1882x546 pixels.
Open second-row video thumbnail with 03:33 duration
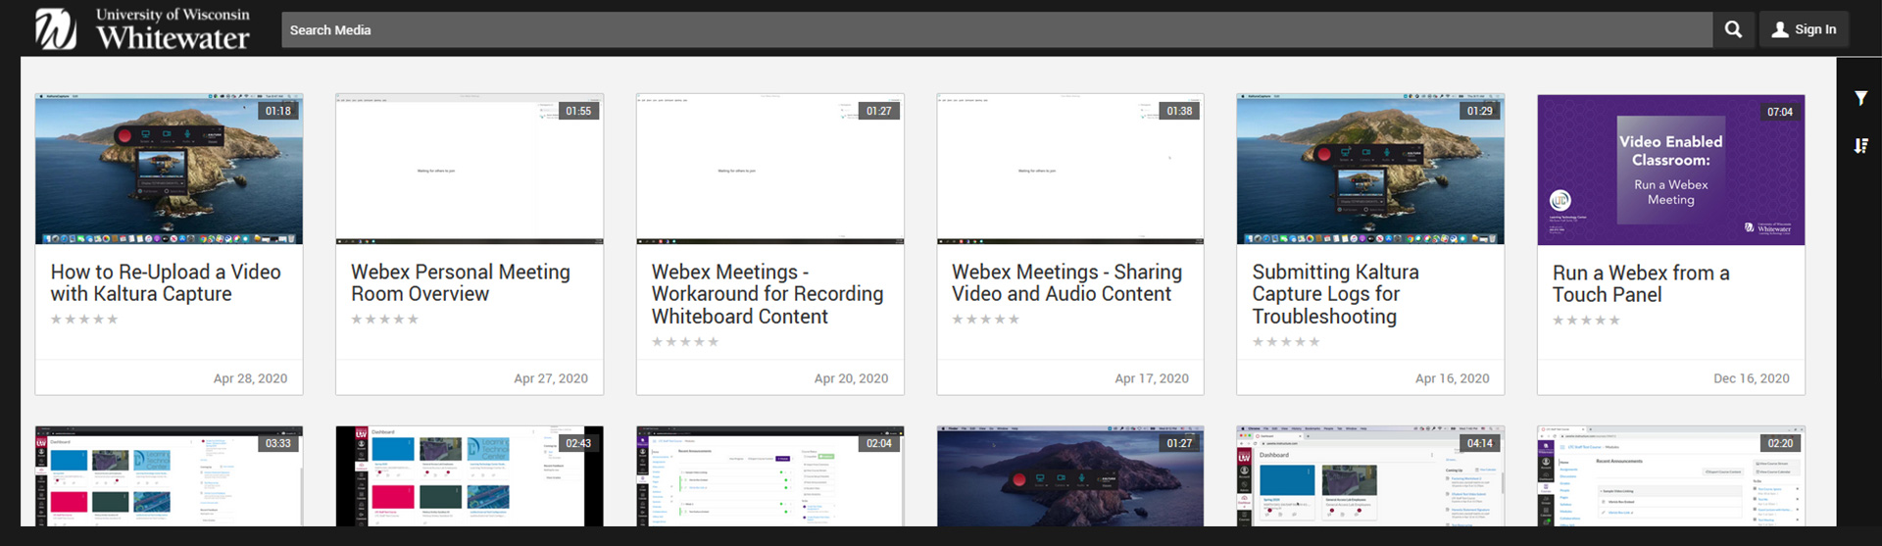pyautogui.click(x=169, y=476)
